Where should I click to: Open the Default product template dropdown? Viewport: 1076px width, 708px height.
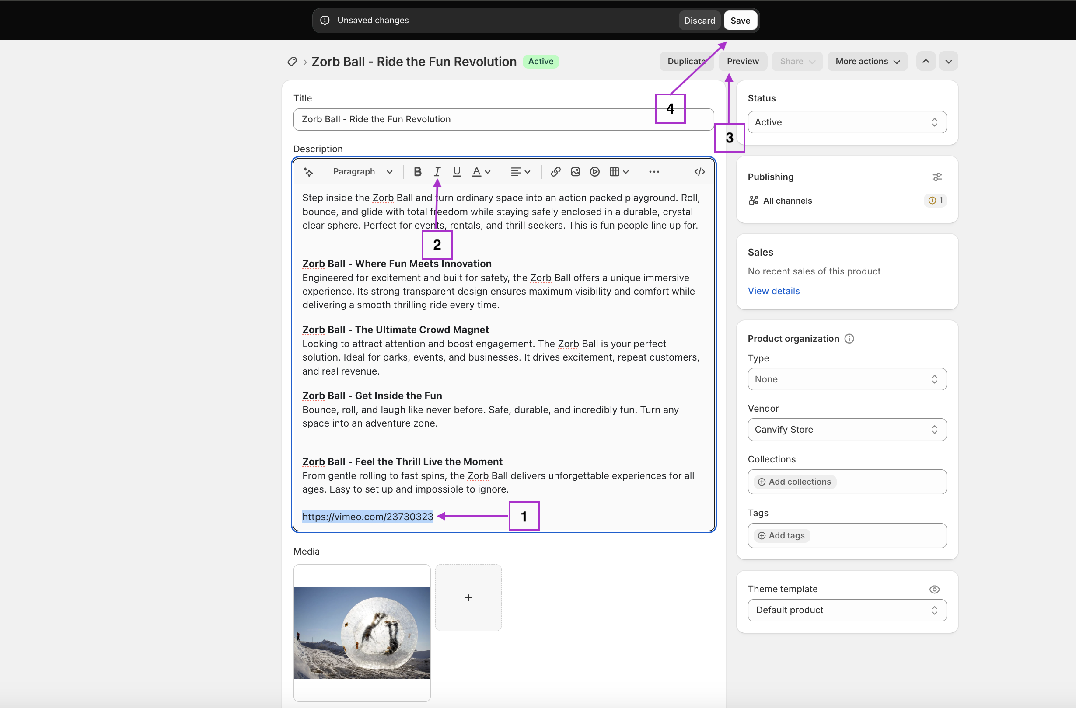(847, 611)
